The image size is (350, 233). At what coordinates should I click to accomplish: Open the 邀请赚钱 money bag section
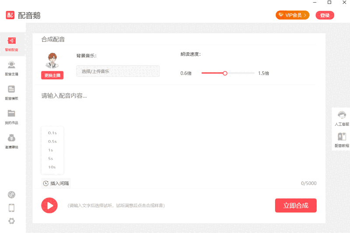(x=12, y=141)
